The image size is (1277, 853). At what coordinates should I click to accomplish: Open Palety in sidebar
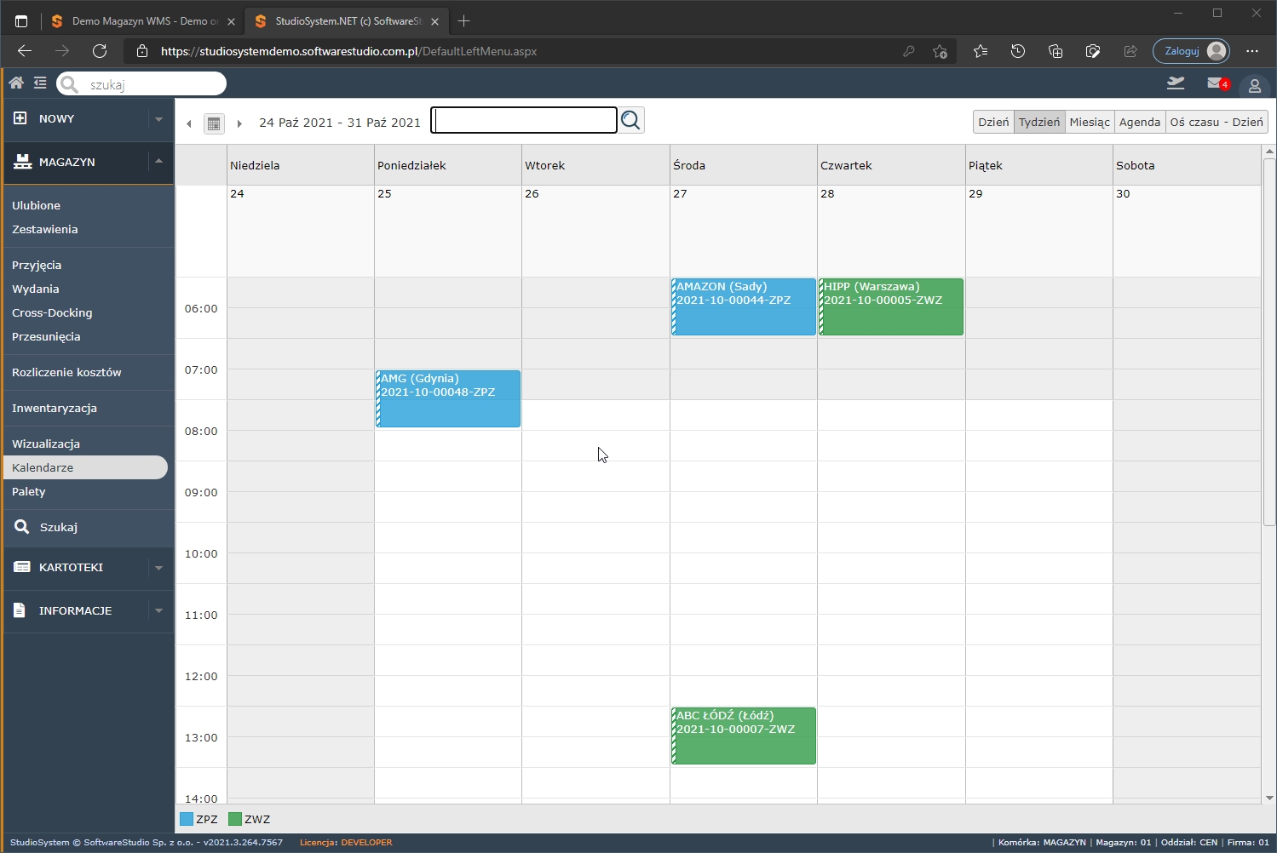tap(29, 491)
